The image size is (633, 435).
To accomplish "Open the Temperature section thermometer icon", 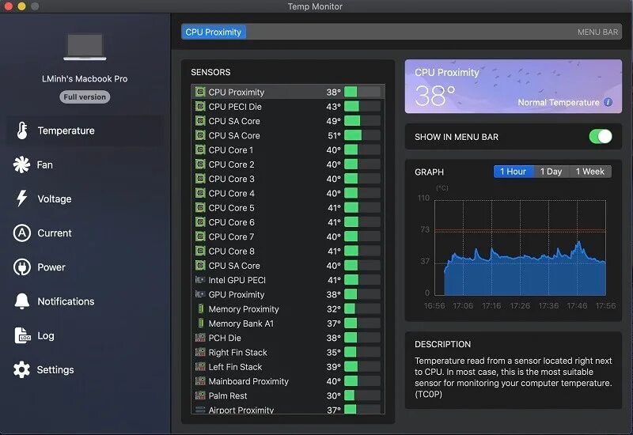I will click(x=22, y=130).
